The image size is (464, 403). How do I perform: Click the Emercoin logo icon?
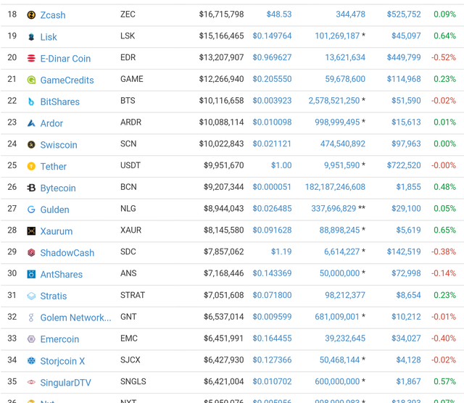[x=31, y=339]
